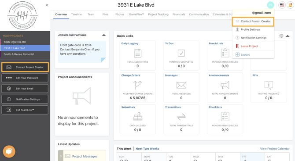295x161 pixels.
Task: Click Exit TeamLink button
Action: click(x=25, y=110)
